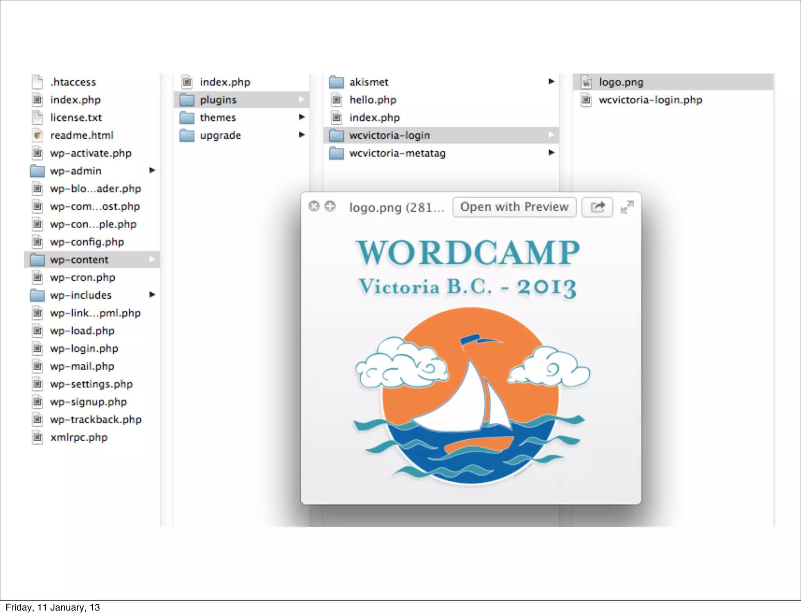
Task: Close the logo.png Quick Look window
Action: point(314,206)
